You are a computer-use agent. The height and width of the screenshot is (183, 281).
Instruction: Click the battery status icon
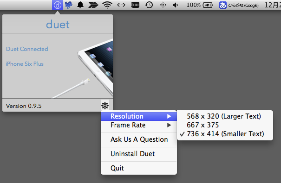pyautogui.click(x=208, y=5)
